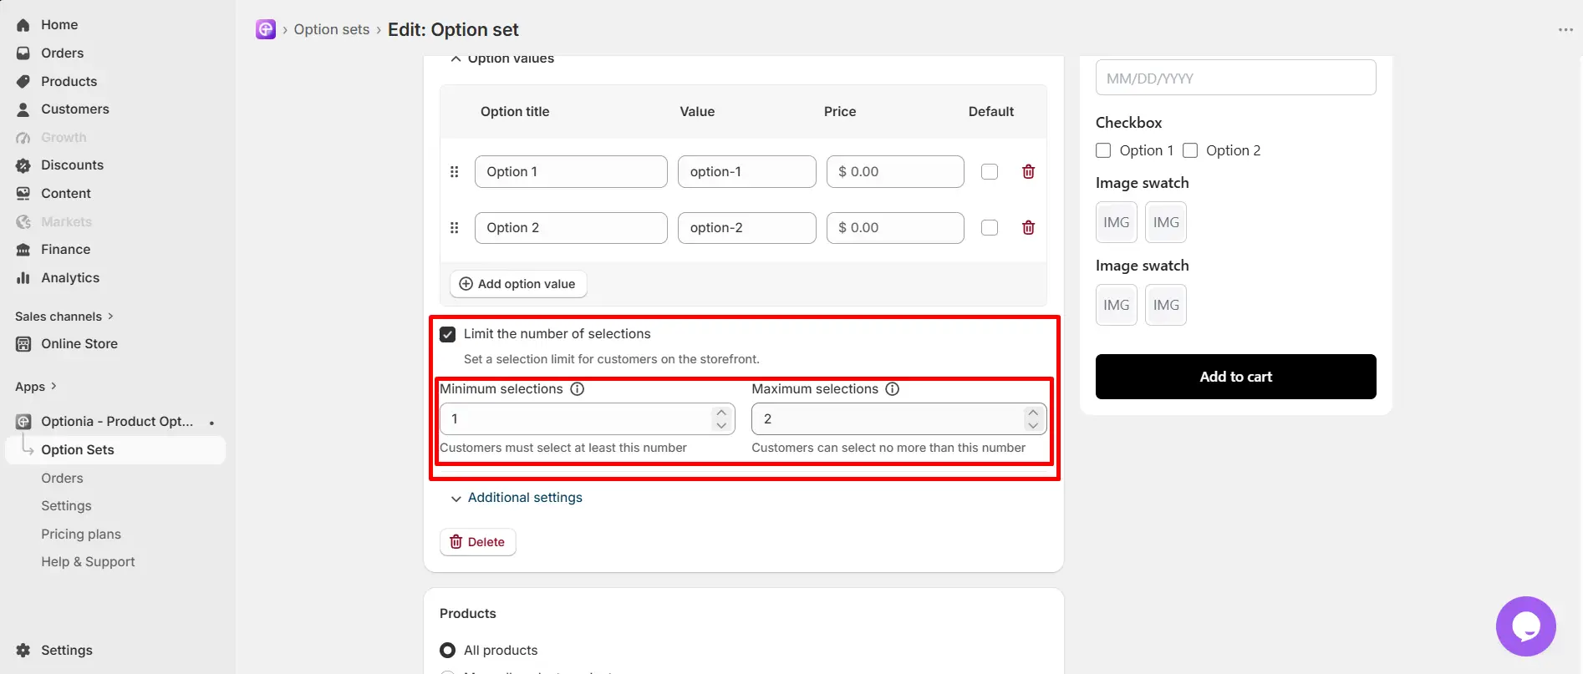The width and height of the screenshot is (1583, 674).
Task: Click the Maximum selections info icon
Action: pyautogui.click(x=892, y=389)
